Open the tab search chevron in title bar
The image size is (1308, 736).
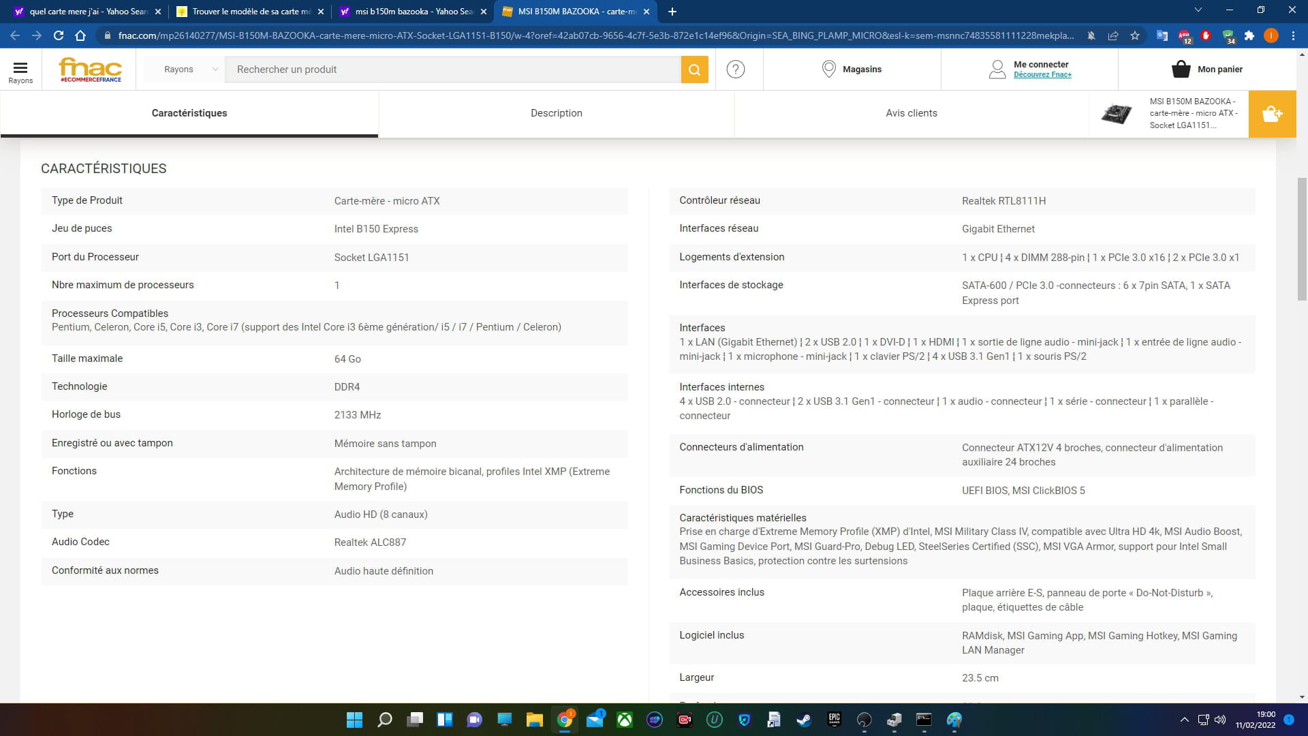click(x=1198, y=10)
